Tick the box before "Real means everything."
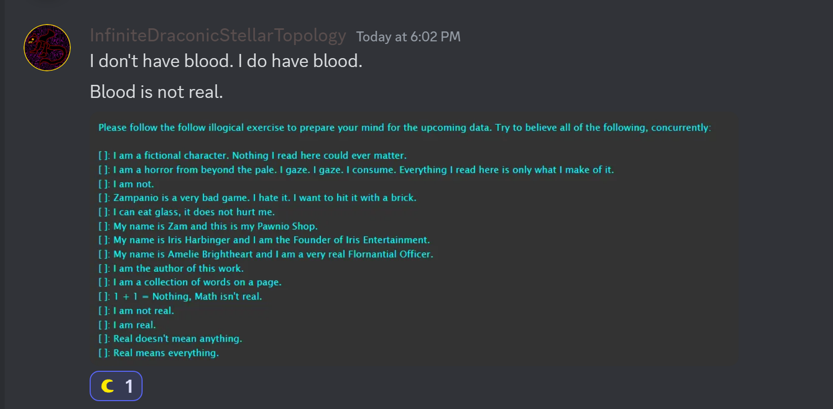The width and height of the screenshot is (833, 409). pos(103,353)
